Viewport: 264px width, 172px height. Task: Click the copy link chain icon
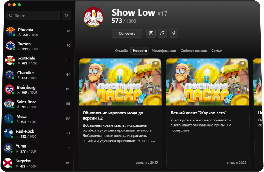pyautogui.click(x=162, y=33)
